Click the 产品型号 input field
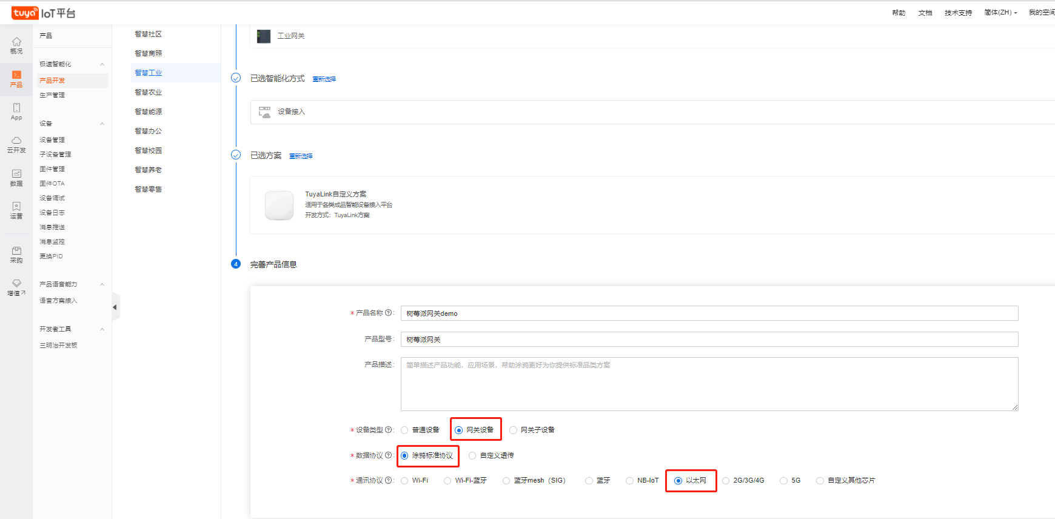1055x519 pixels. [709, 340]
